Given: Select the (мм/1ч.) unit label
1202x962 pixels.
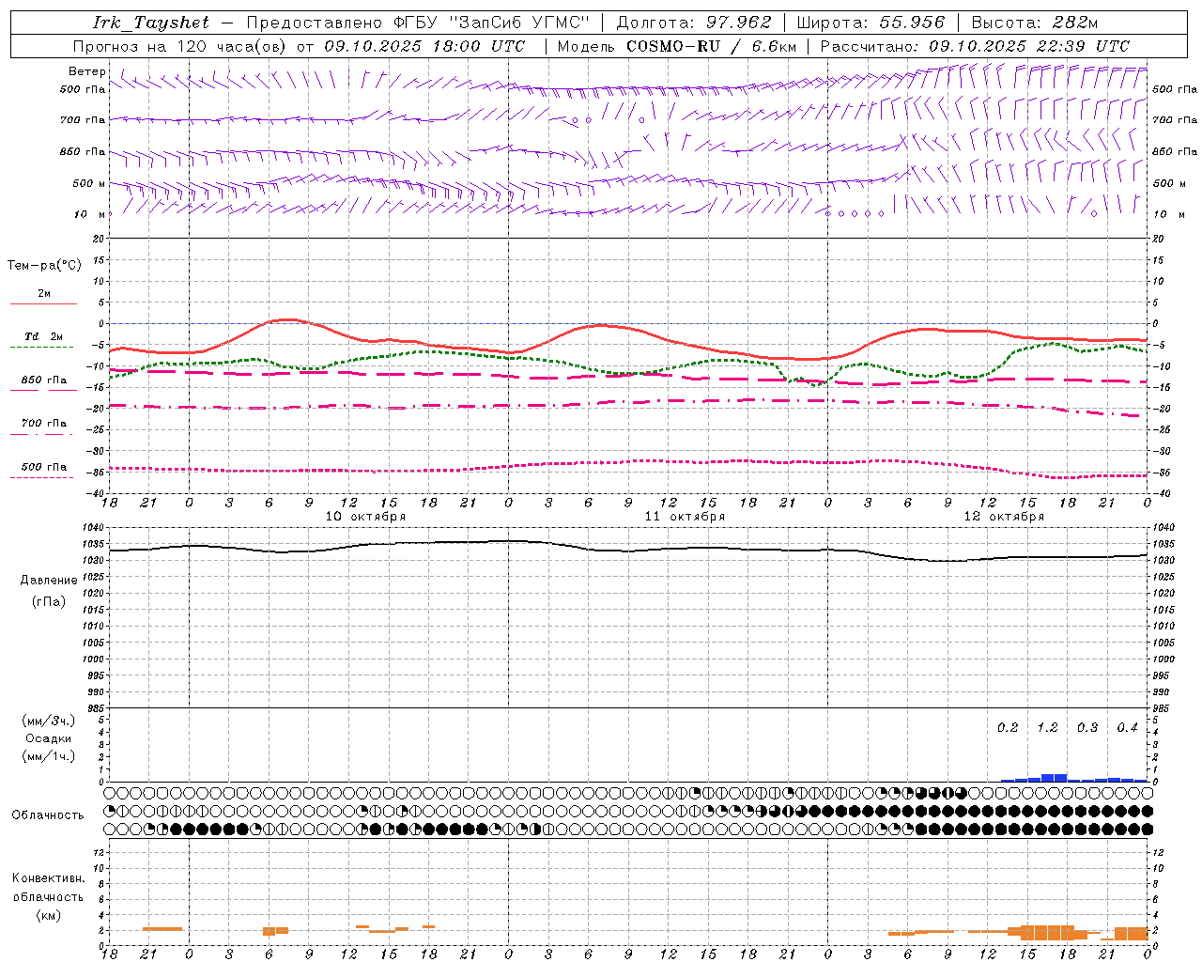Looking at the screenshot, I should pos(49,756).
